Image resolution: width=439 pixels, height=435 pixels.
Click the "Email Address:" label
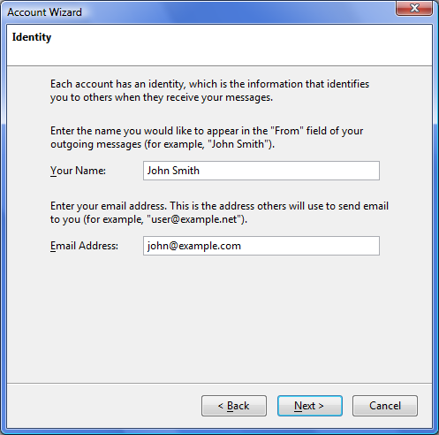[x=84, y=246]
